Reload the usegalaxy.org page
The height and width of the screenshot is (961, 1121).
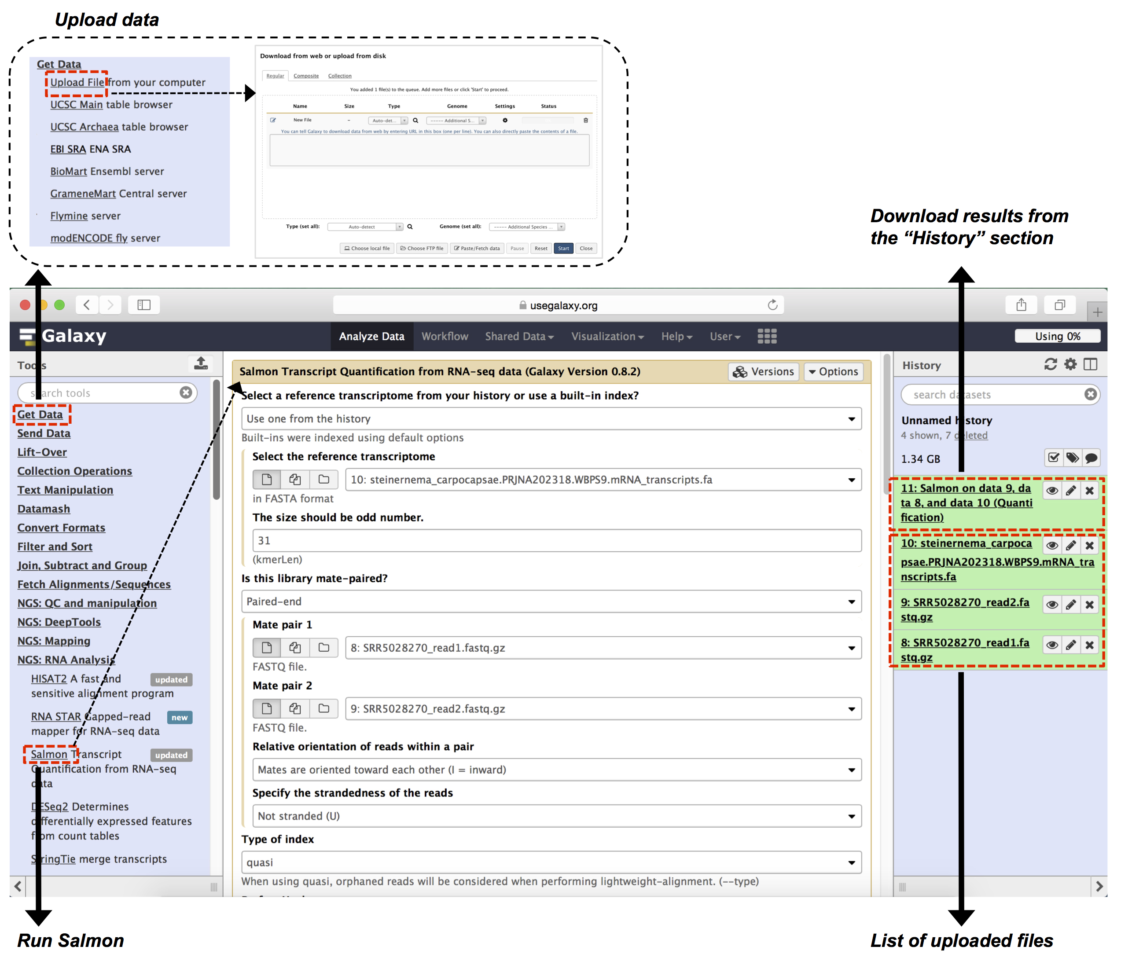(772, 305)
